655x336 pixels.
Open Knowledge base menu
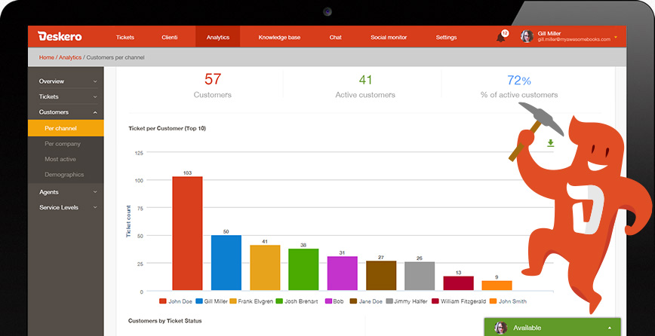(279, 37)
